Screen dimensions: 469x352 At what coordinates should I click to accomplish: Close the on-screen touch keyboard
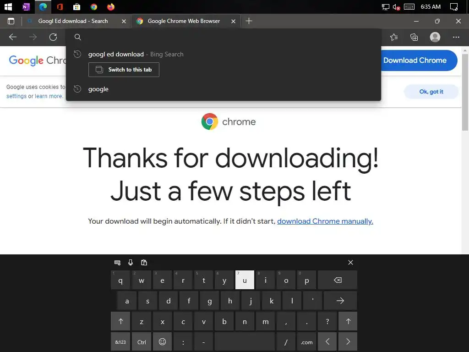tap(350, 263)
